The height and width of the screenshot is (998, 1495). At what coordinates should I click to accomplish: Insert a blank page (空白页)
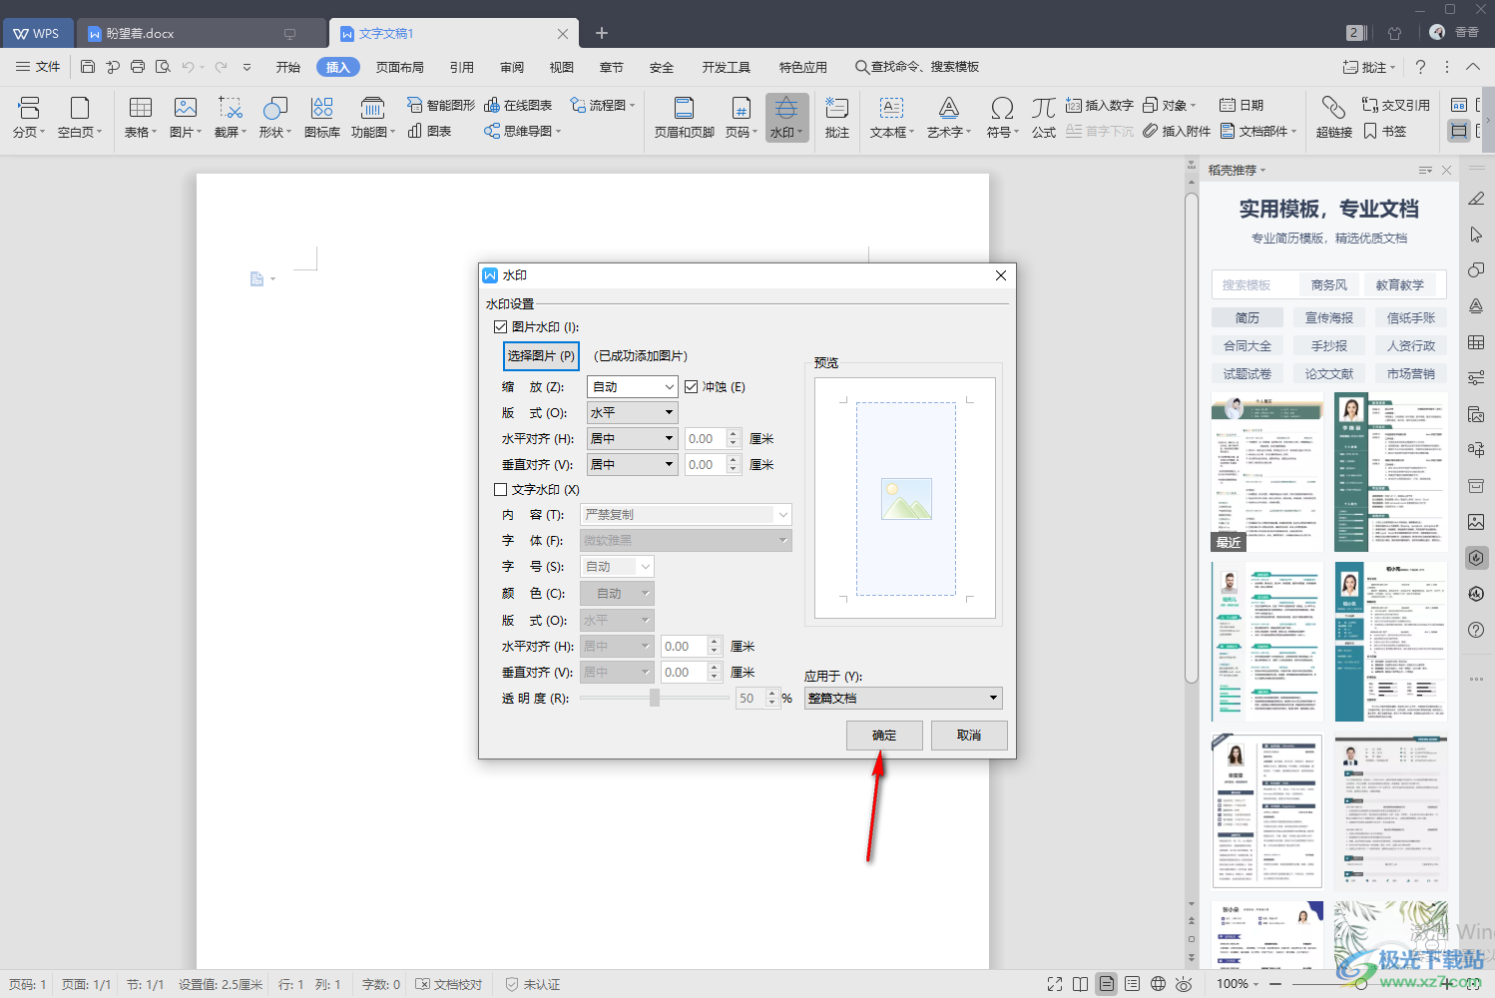(x=80, y=117)
